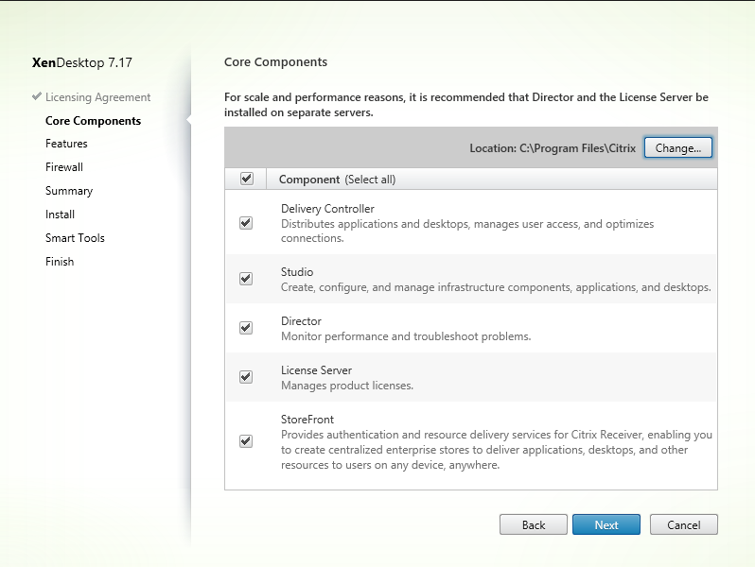
Task: Select the Summary step
Action: 69,191
